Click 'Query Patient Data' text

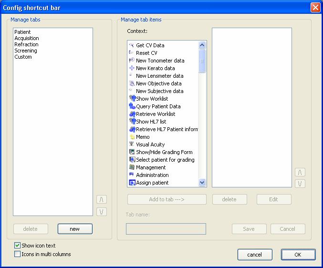click(x=158, y=106)
